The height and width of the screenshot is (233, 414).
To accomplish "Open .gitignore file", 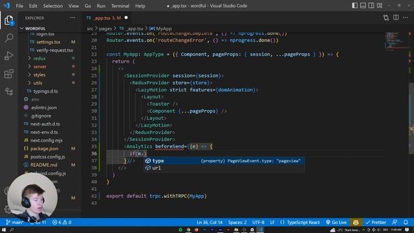I will 41,116.
